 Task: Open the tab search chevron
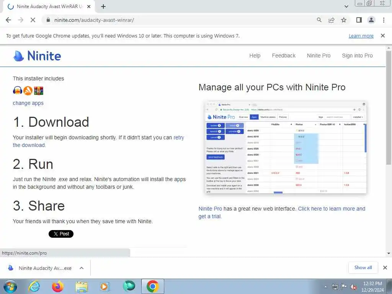point(346,7)
